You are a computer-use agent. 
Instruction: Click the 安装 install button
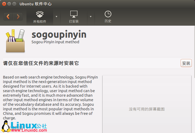186,63
